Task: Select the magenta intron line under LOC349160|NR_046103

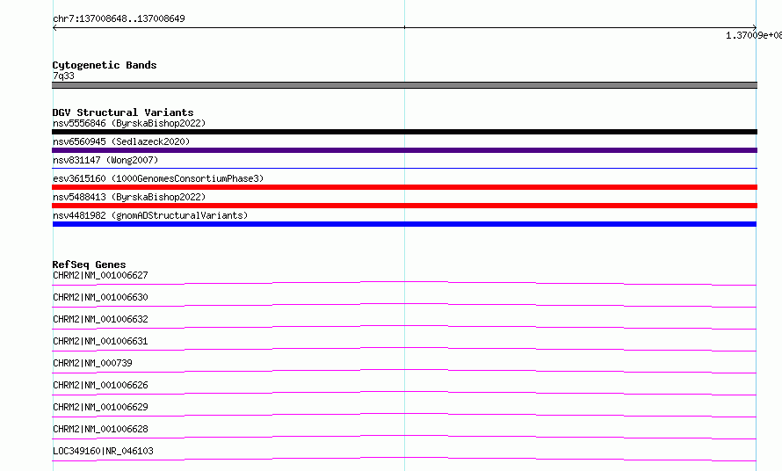Action: click(x=404, y=459)
